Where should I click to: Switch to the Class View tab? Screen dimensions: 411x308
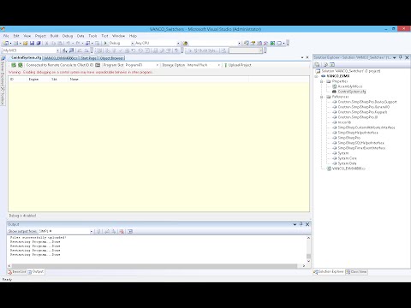[356, 272]
